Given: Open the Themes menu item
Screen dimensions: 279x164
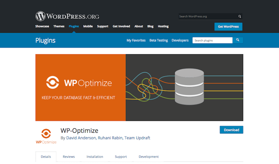Looking at the screenshot, I should pyautogui.click(x=59, y=26).
